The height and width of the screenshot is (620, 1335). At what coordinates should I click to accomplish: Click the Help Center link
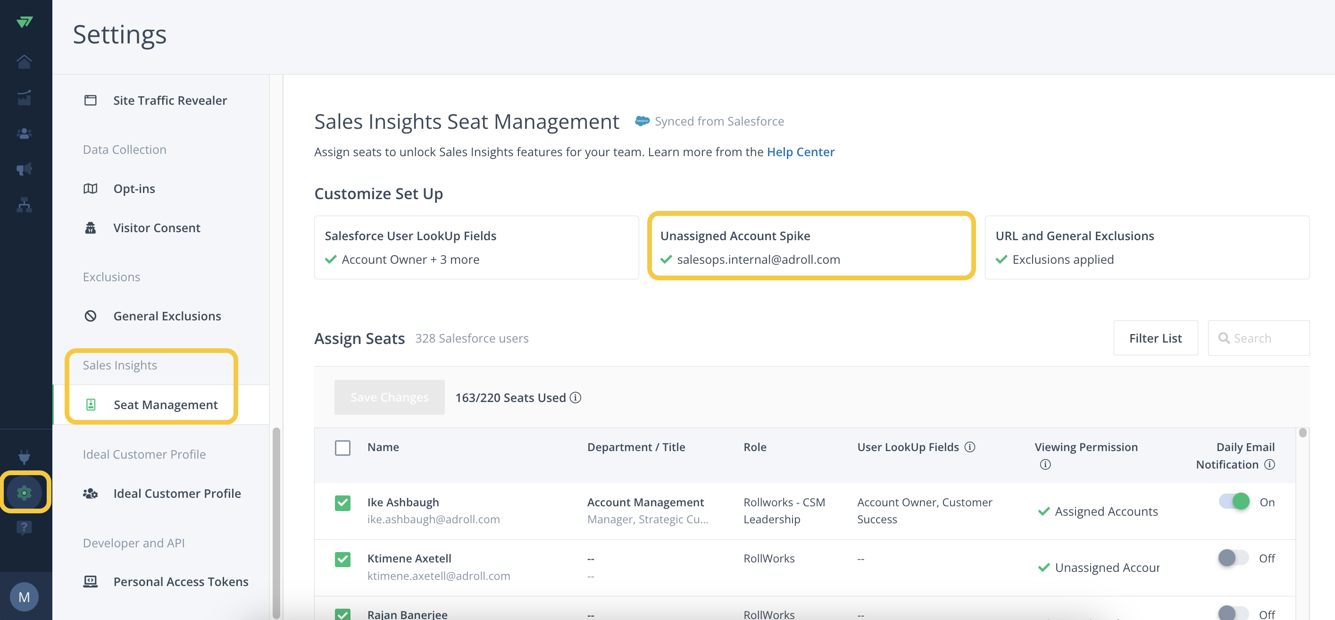(801, 151)
